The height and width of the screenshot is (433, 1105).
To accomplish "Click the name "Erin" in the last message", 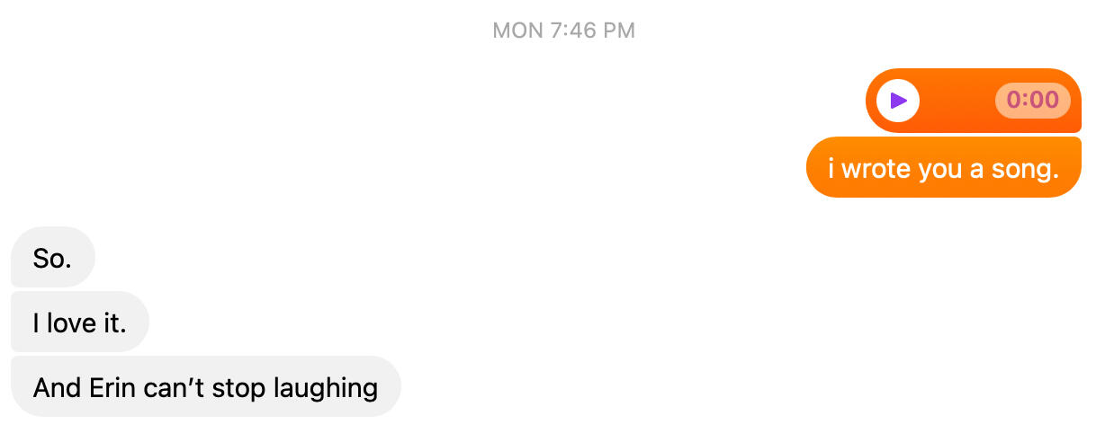I will 107,387.
